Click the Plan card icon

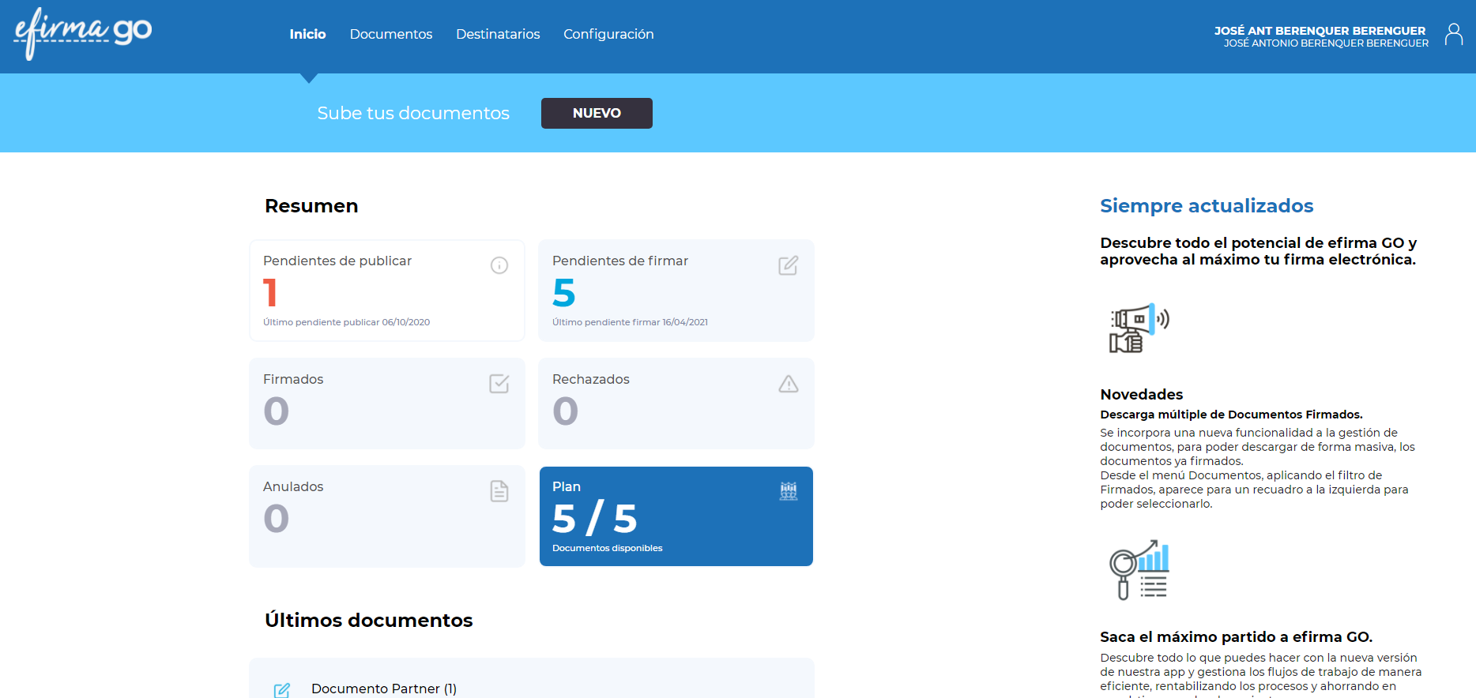pyautogui.click(x=789, y=491)
